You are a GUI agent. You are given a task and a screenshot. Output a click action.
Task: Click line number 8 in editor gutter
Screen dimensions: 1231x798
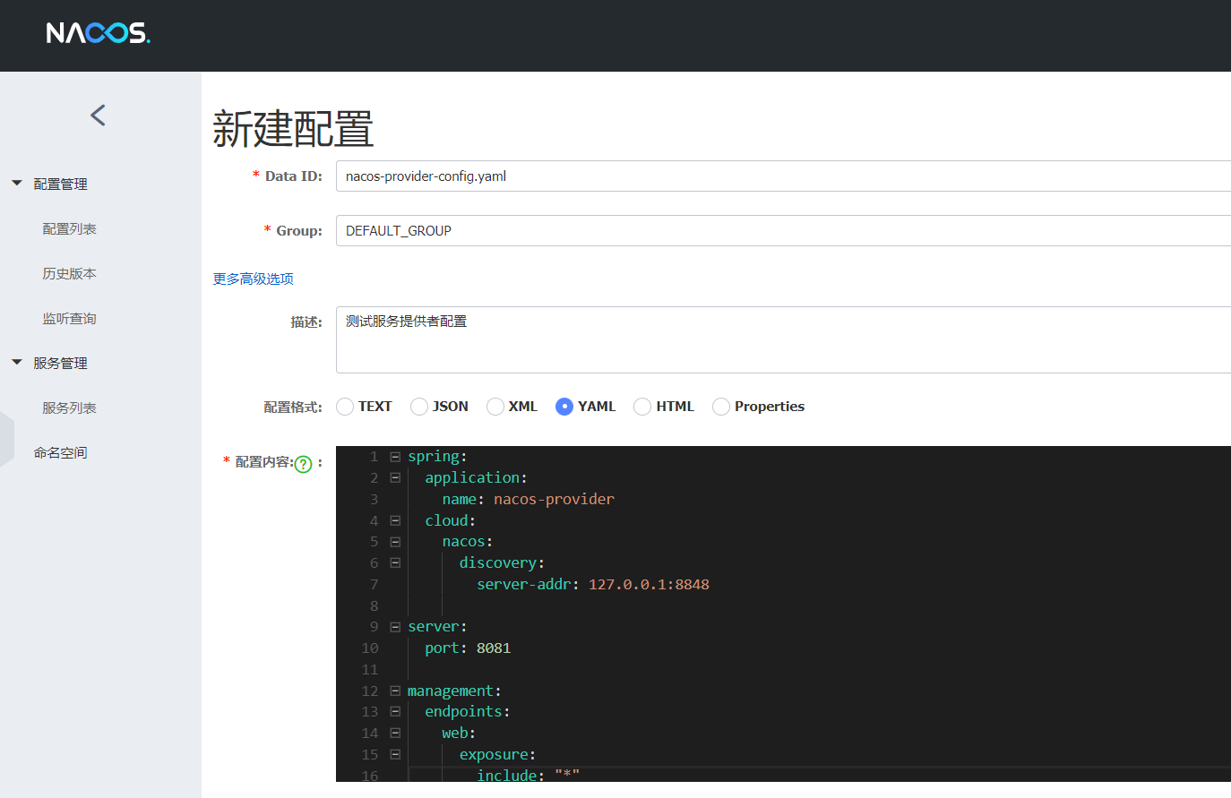(374, 605)
